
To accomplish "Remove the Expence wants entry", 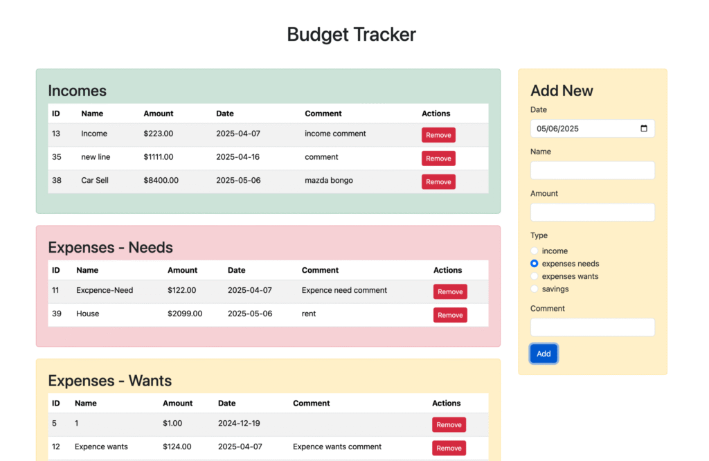I will [449, 448].
